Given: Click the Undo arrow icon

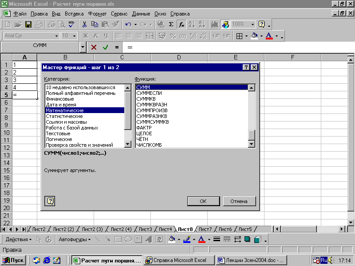Looking at the screenshot, I should [x=128, y=24].
